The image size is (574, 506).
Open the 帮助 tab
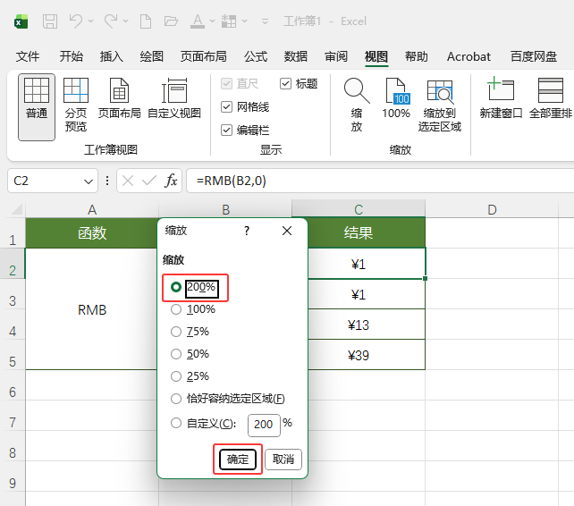point(417,56)
